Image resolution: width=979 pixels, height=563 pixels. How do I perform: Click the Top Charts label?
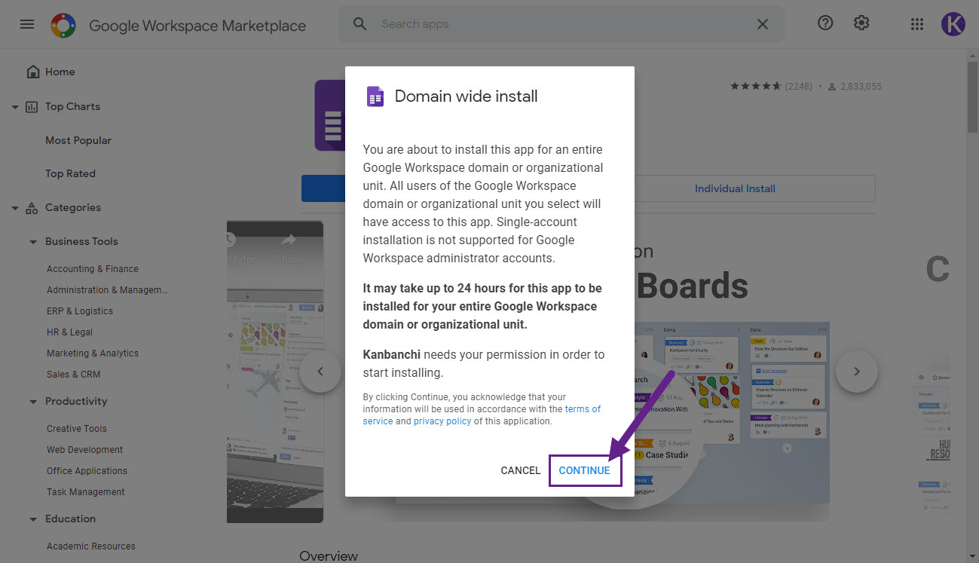tap(72, 106)
